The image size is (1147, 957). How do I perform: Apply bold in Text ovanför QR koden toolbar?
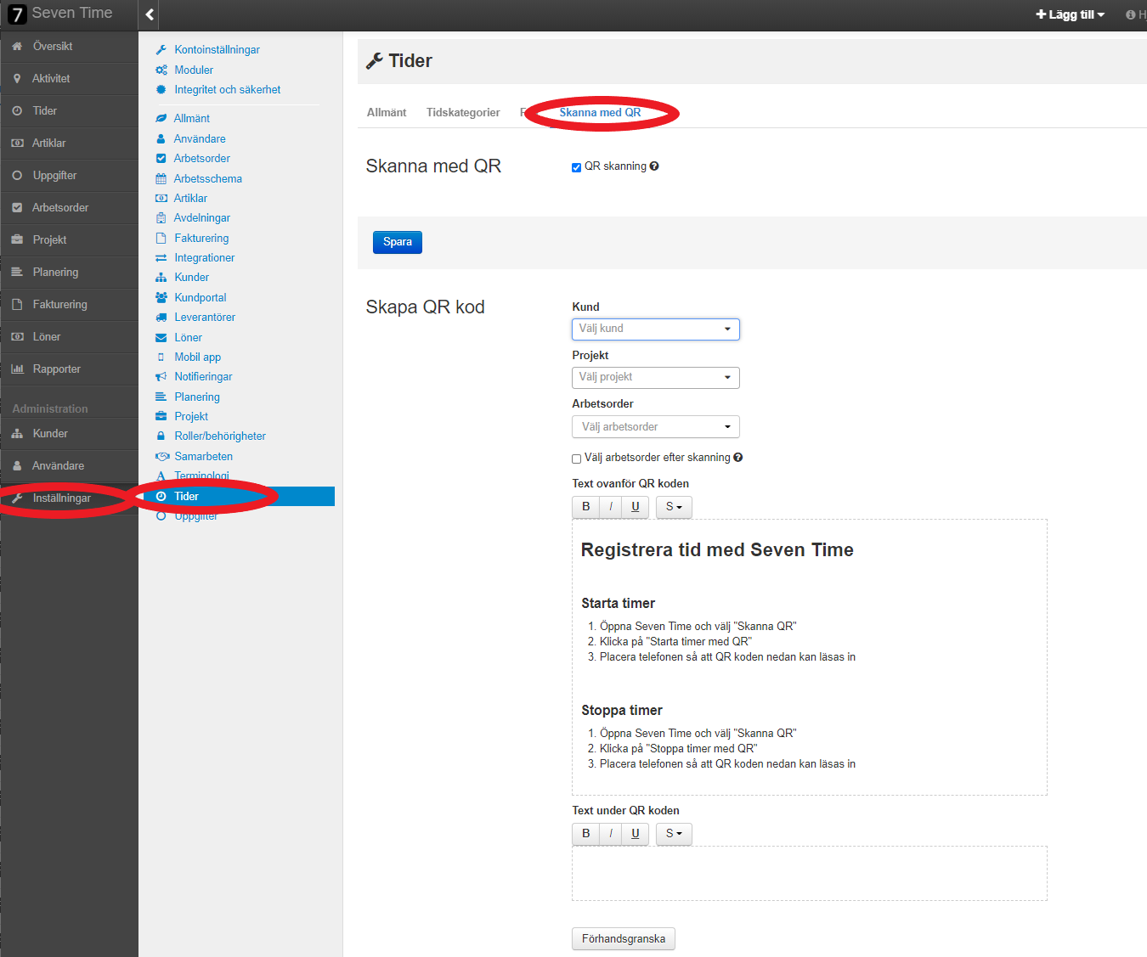point(585,507)
